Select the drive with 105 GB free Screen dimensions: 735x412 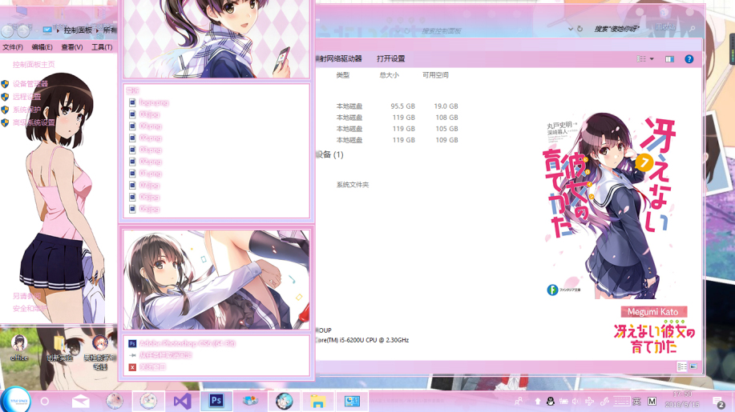(397, 129)
